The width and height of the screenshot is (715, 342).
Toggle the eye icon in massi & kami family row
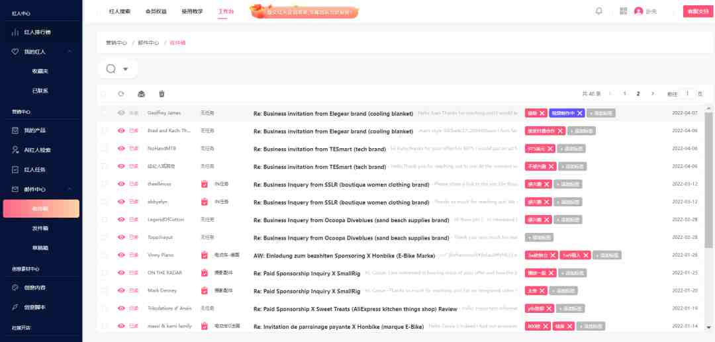tap(121, 326)
